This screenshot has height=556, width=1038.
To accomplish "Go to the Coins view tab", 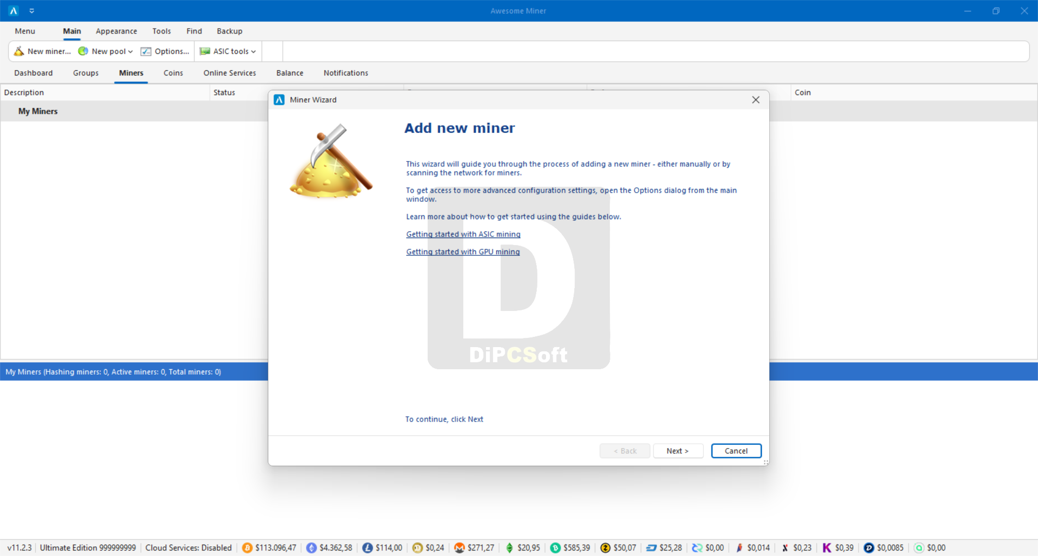I will pyautogui.click(x=174, y=73).
